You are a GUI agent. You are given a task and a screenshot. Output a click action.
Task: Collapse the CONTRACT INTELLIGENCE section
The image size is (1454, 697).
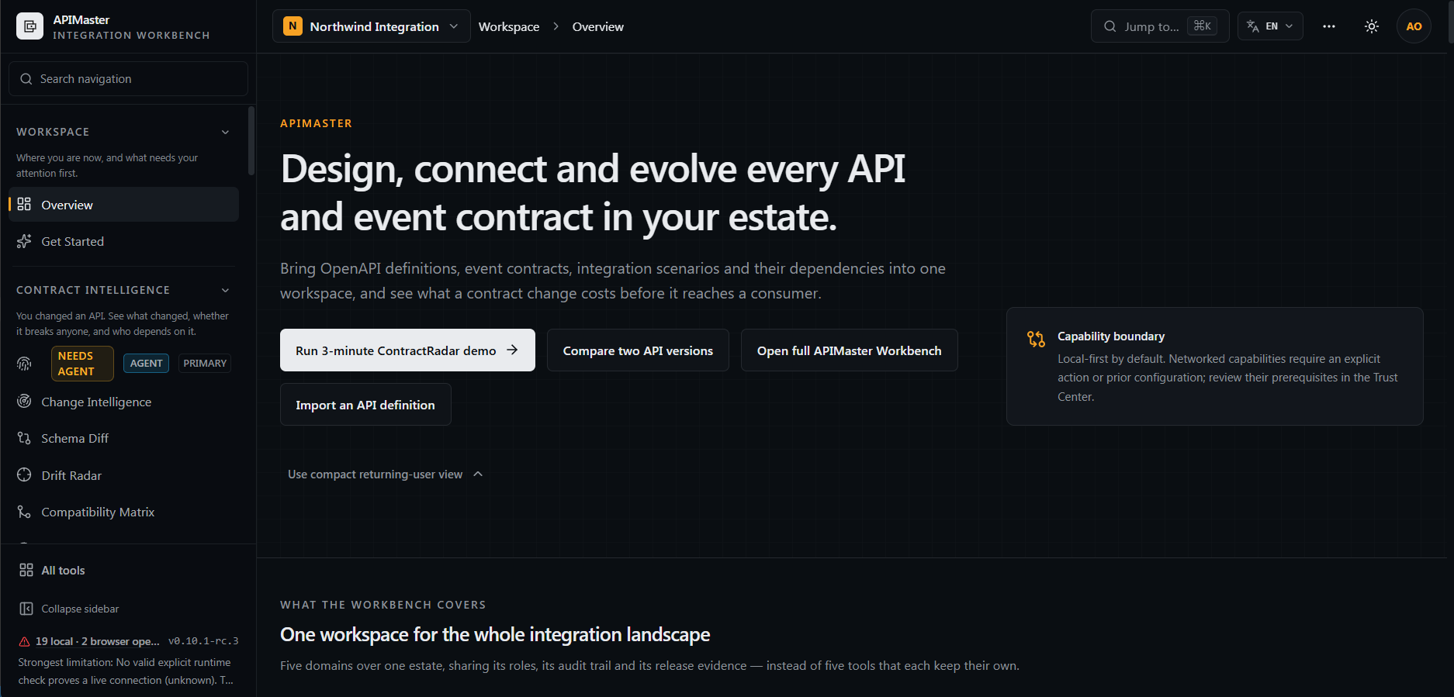point(225,290)
